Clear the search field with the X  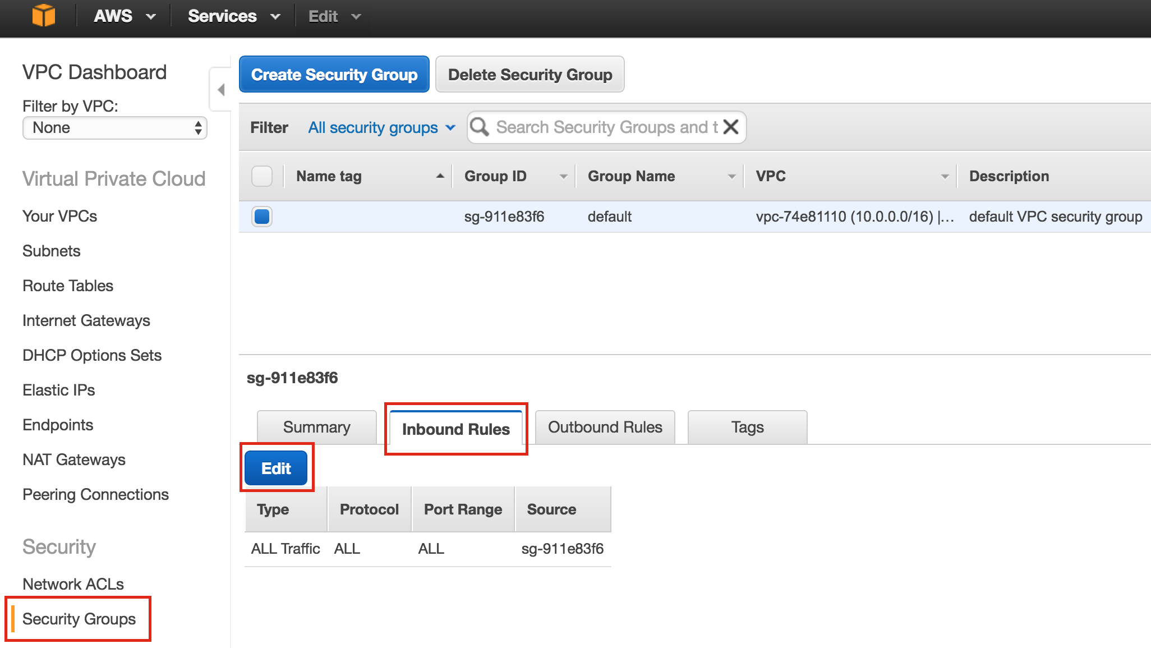[731, 127]
